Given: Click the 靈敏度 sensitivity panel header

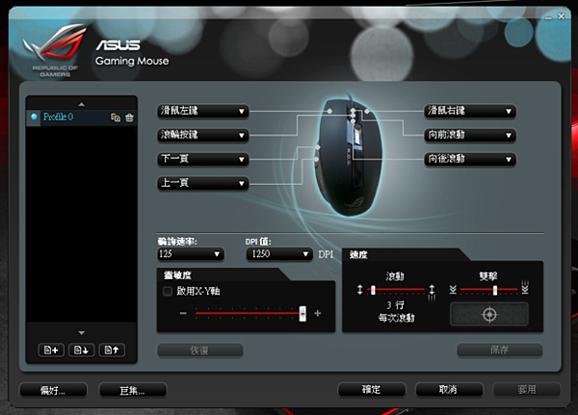Looking at the screenshot, I should [x=177, y=275].
